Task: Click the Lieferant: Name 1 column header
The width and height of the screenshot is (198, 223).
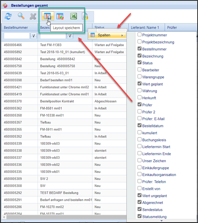Action: point(145,27)
